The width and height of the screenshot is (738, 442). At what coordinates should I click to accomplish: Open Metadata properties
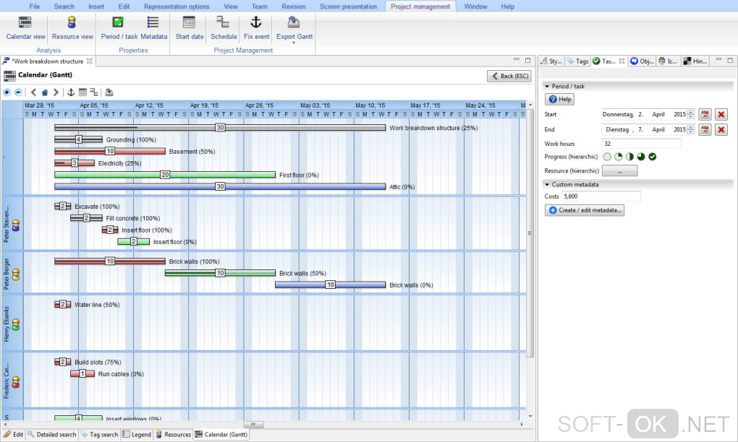click(x=153, y=28)
